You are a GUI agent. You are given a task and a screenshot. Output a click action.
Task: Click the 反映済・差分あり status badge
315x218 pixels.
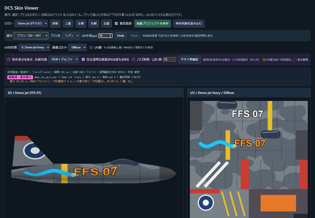point(20,77)
